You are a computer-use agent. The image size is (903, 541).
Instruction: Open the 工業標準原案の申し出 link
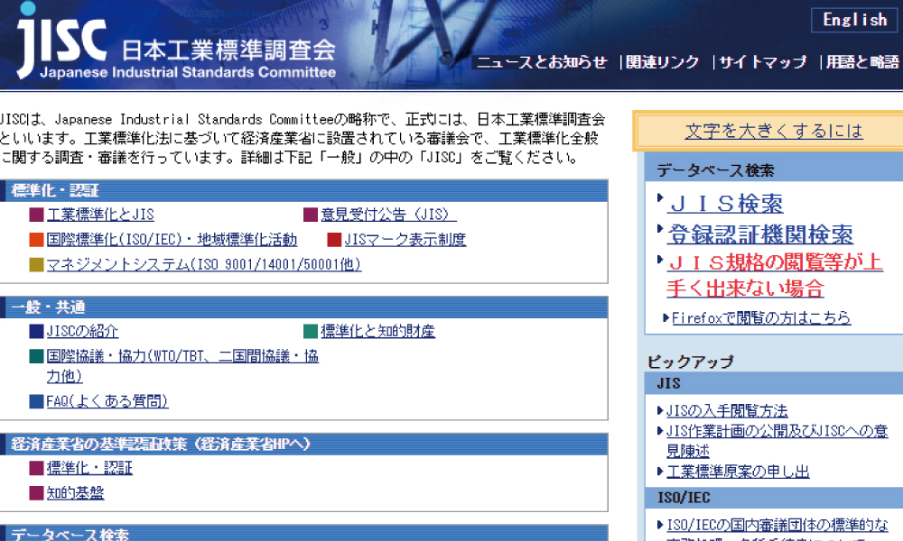point(738,472)
